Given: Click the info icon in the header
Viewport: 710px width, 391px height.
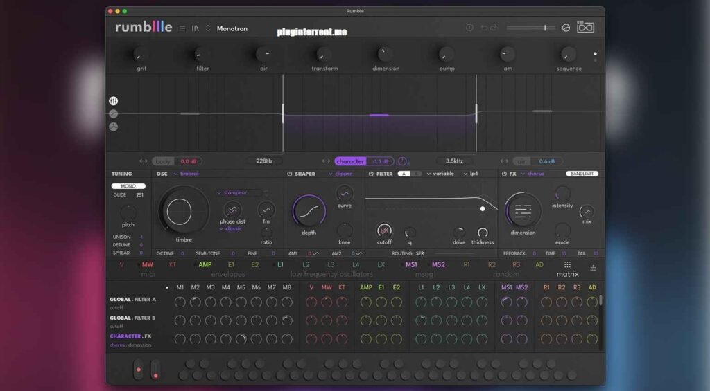Looking at the screenshot, I should click(x=469, y=28).
